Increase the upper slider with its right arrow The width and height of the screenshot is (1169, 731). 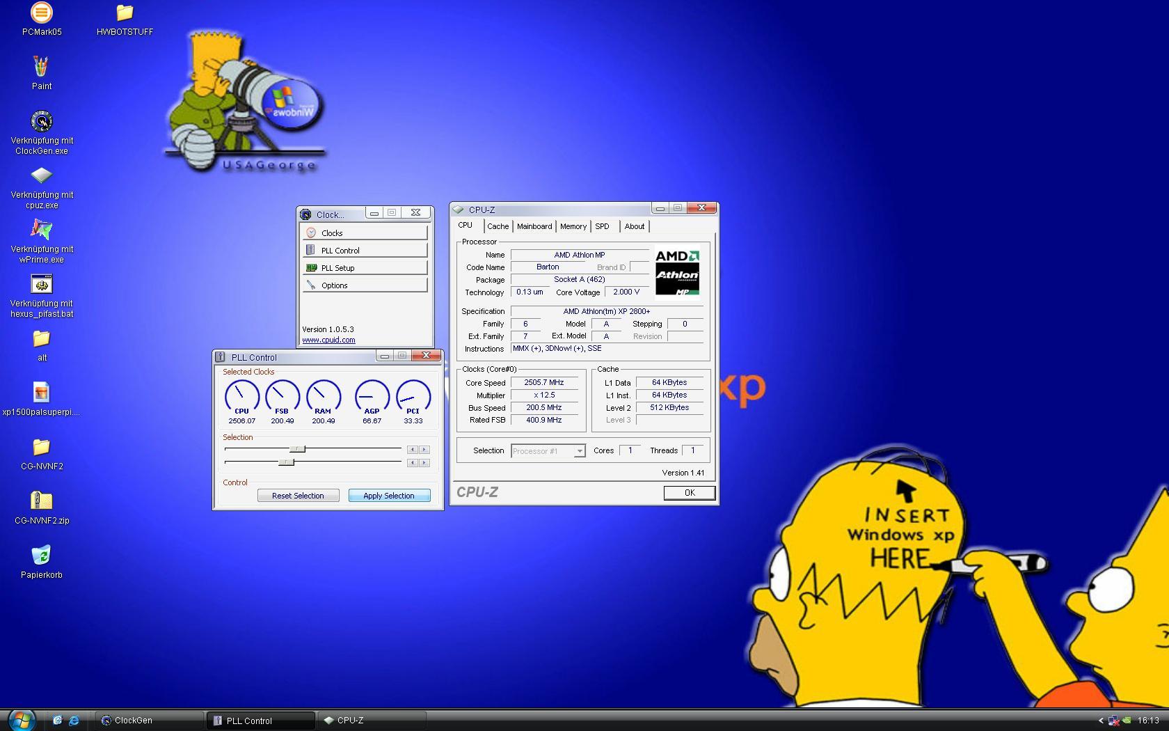point(424,450)
